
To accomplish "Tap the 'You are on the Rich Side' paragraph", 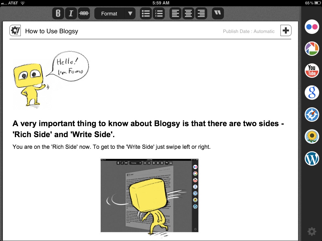I will click(112, 147).
